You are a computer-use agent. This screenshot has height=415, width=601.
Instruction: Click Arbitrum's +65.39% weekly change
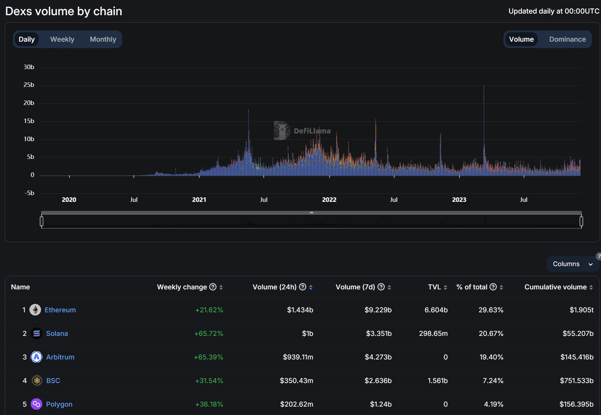209,357
